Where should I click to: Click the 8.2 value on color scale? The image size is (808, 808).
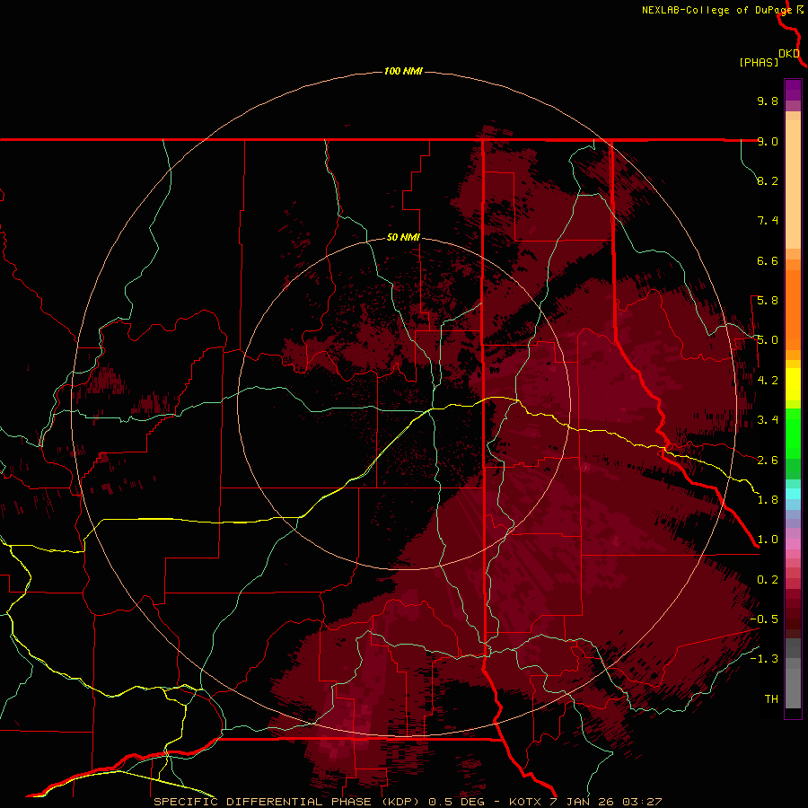[768, 180]
